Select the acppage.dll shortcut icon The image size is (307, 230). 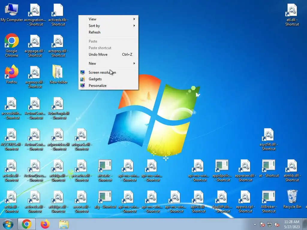click(x=35, y=46)
